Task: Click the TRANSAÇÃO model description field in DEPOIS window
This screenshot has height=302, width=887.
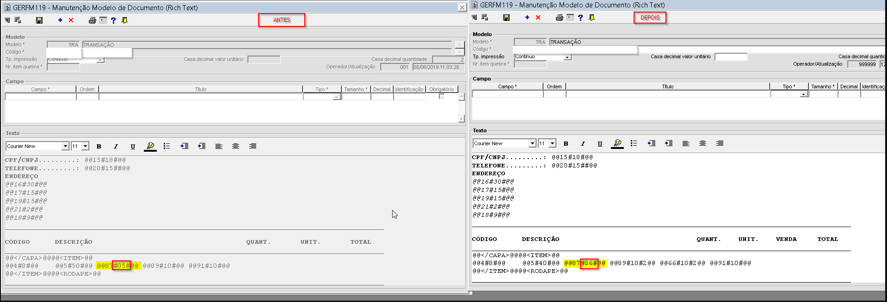Action: pyautogui.click(x=718, y=42)
